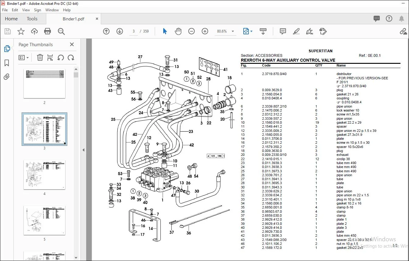Rotate the page counterclockwise
The height and width of the screenshot is (261, 409).
(x=61, y=57)
